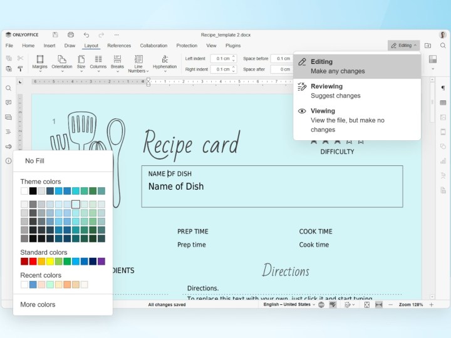Open the Line Numbers dropdown
This screenshot has height=338, width=451.
tap(138, 64)
